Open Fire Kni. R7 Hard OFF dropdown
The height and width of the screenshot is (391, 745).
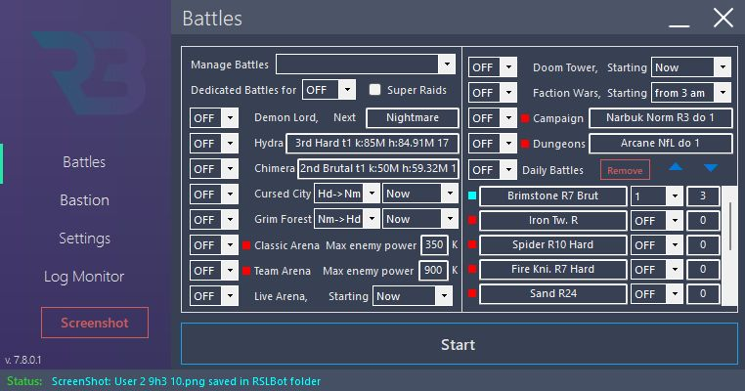click(657, 270)
